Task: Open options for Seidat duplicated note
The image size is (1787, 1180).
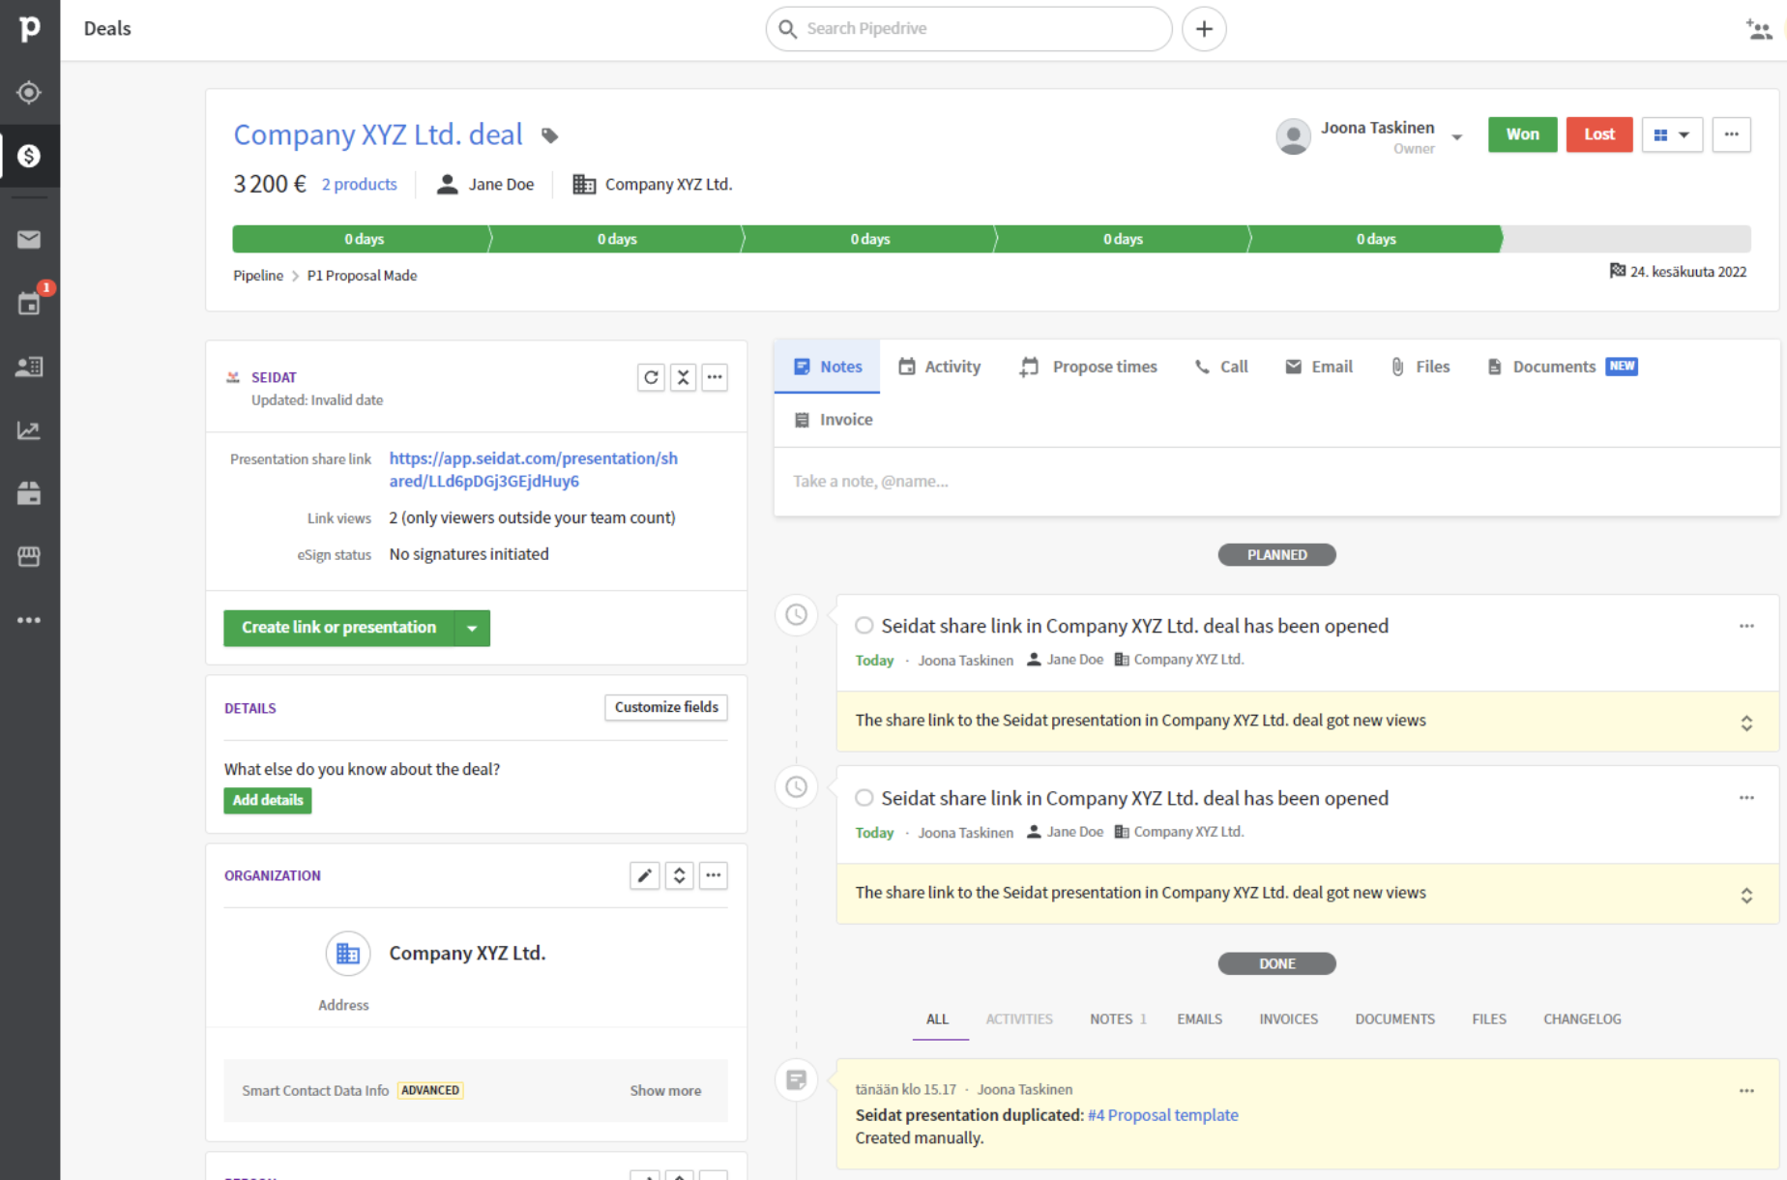Action: coord(1746,1090)
